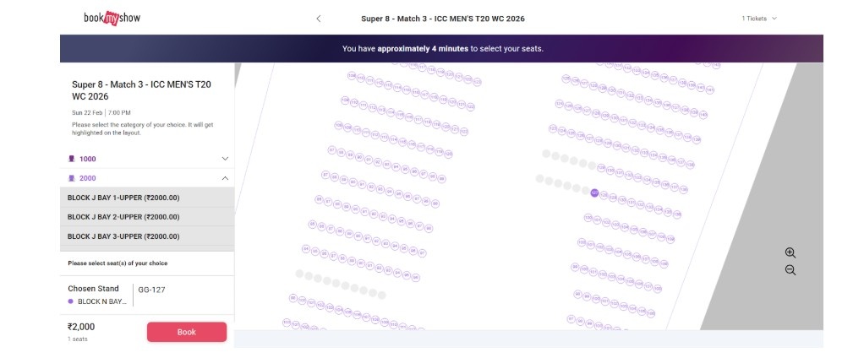Click the purple dot beside BLOCK N BAY

click(x=71, y=301)
